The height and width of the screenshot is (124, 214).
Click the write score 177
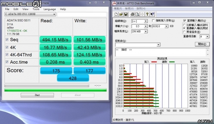pos(90,71)
